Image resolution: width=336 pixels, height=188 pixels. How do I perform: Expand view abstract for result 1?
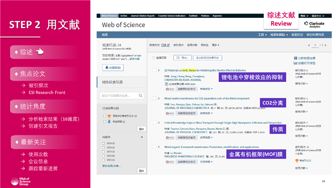[206, 89]
